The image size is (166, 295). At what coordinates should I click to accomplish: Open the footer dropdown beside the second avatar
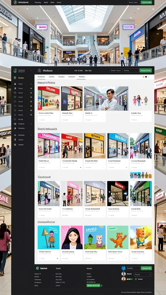tap(143, 274)
